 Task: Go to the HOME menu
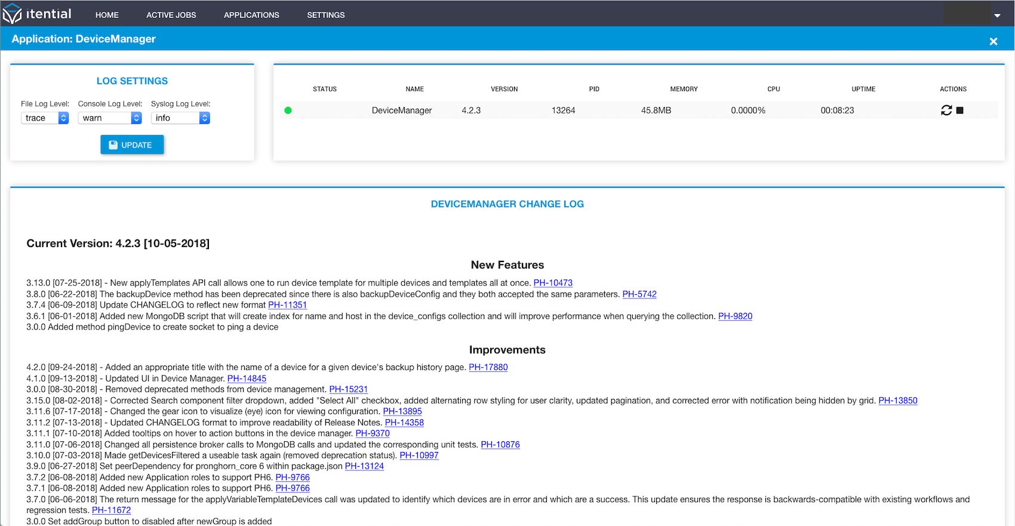[x=107, y=15]
